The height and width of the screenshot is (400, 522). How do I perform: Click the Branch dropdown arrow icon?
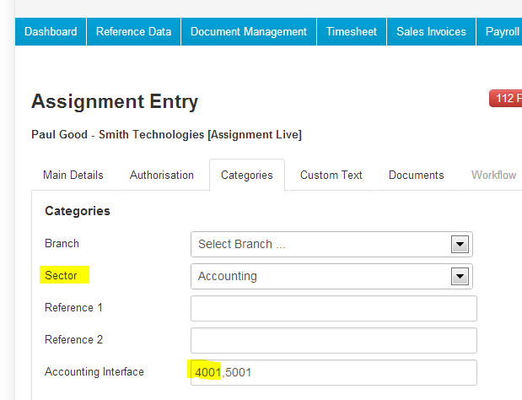click(460, 245)
